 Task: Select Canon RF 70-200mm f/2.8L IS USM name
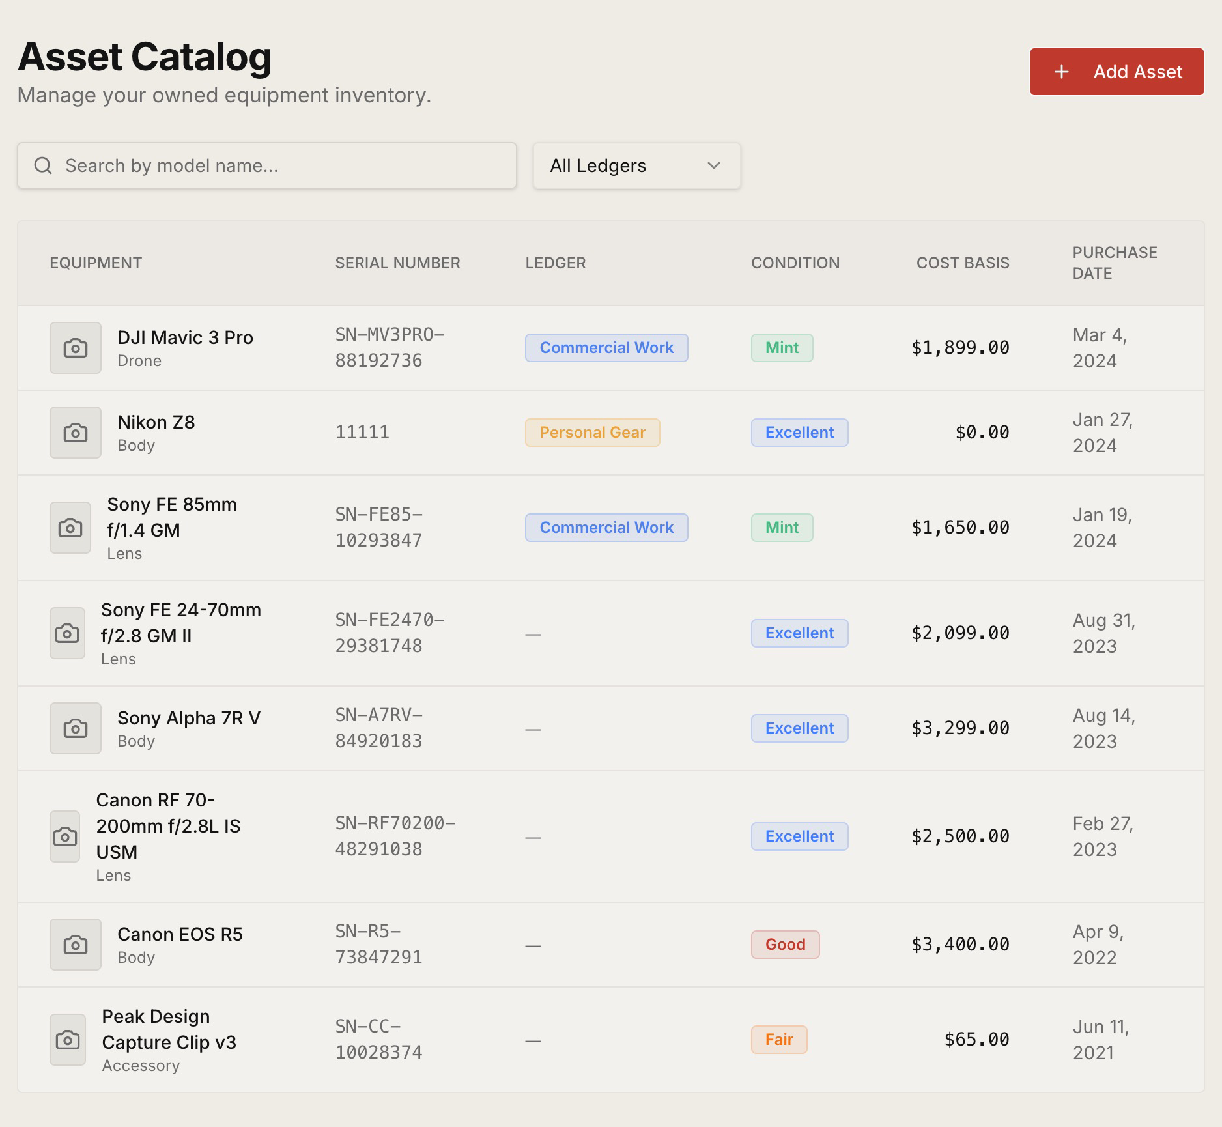(168, 826)
